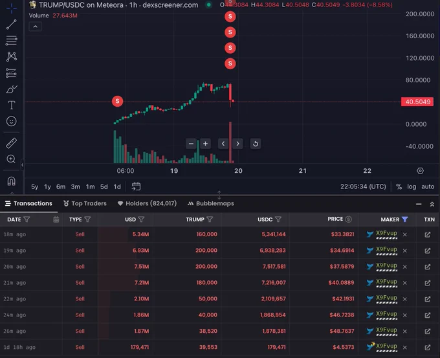Expand the transactions panel upward
This screenshot has height=358, width=440.
tap(432, 204)
